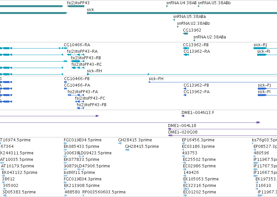Image resolution: width=277 pixels, height=197 pixels.
Task: Select the snRNA:U5:38ABa label
Action: pyautogui.click(x=189, y=17)
